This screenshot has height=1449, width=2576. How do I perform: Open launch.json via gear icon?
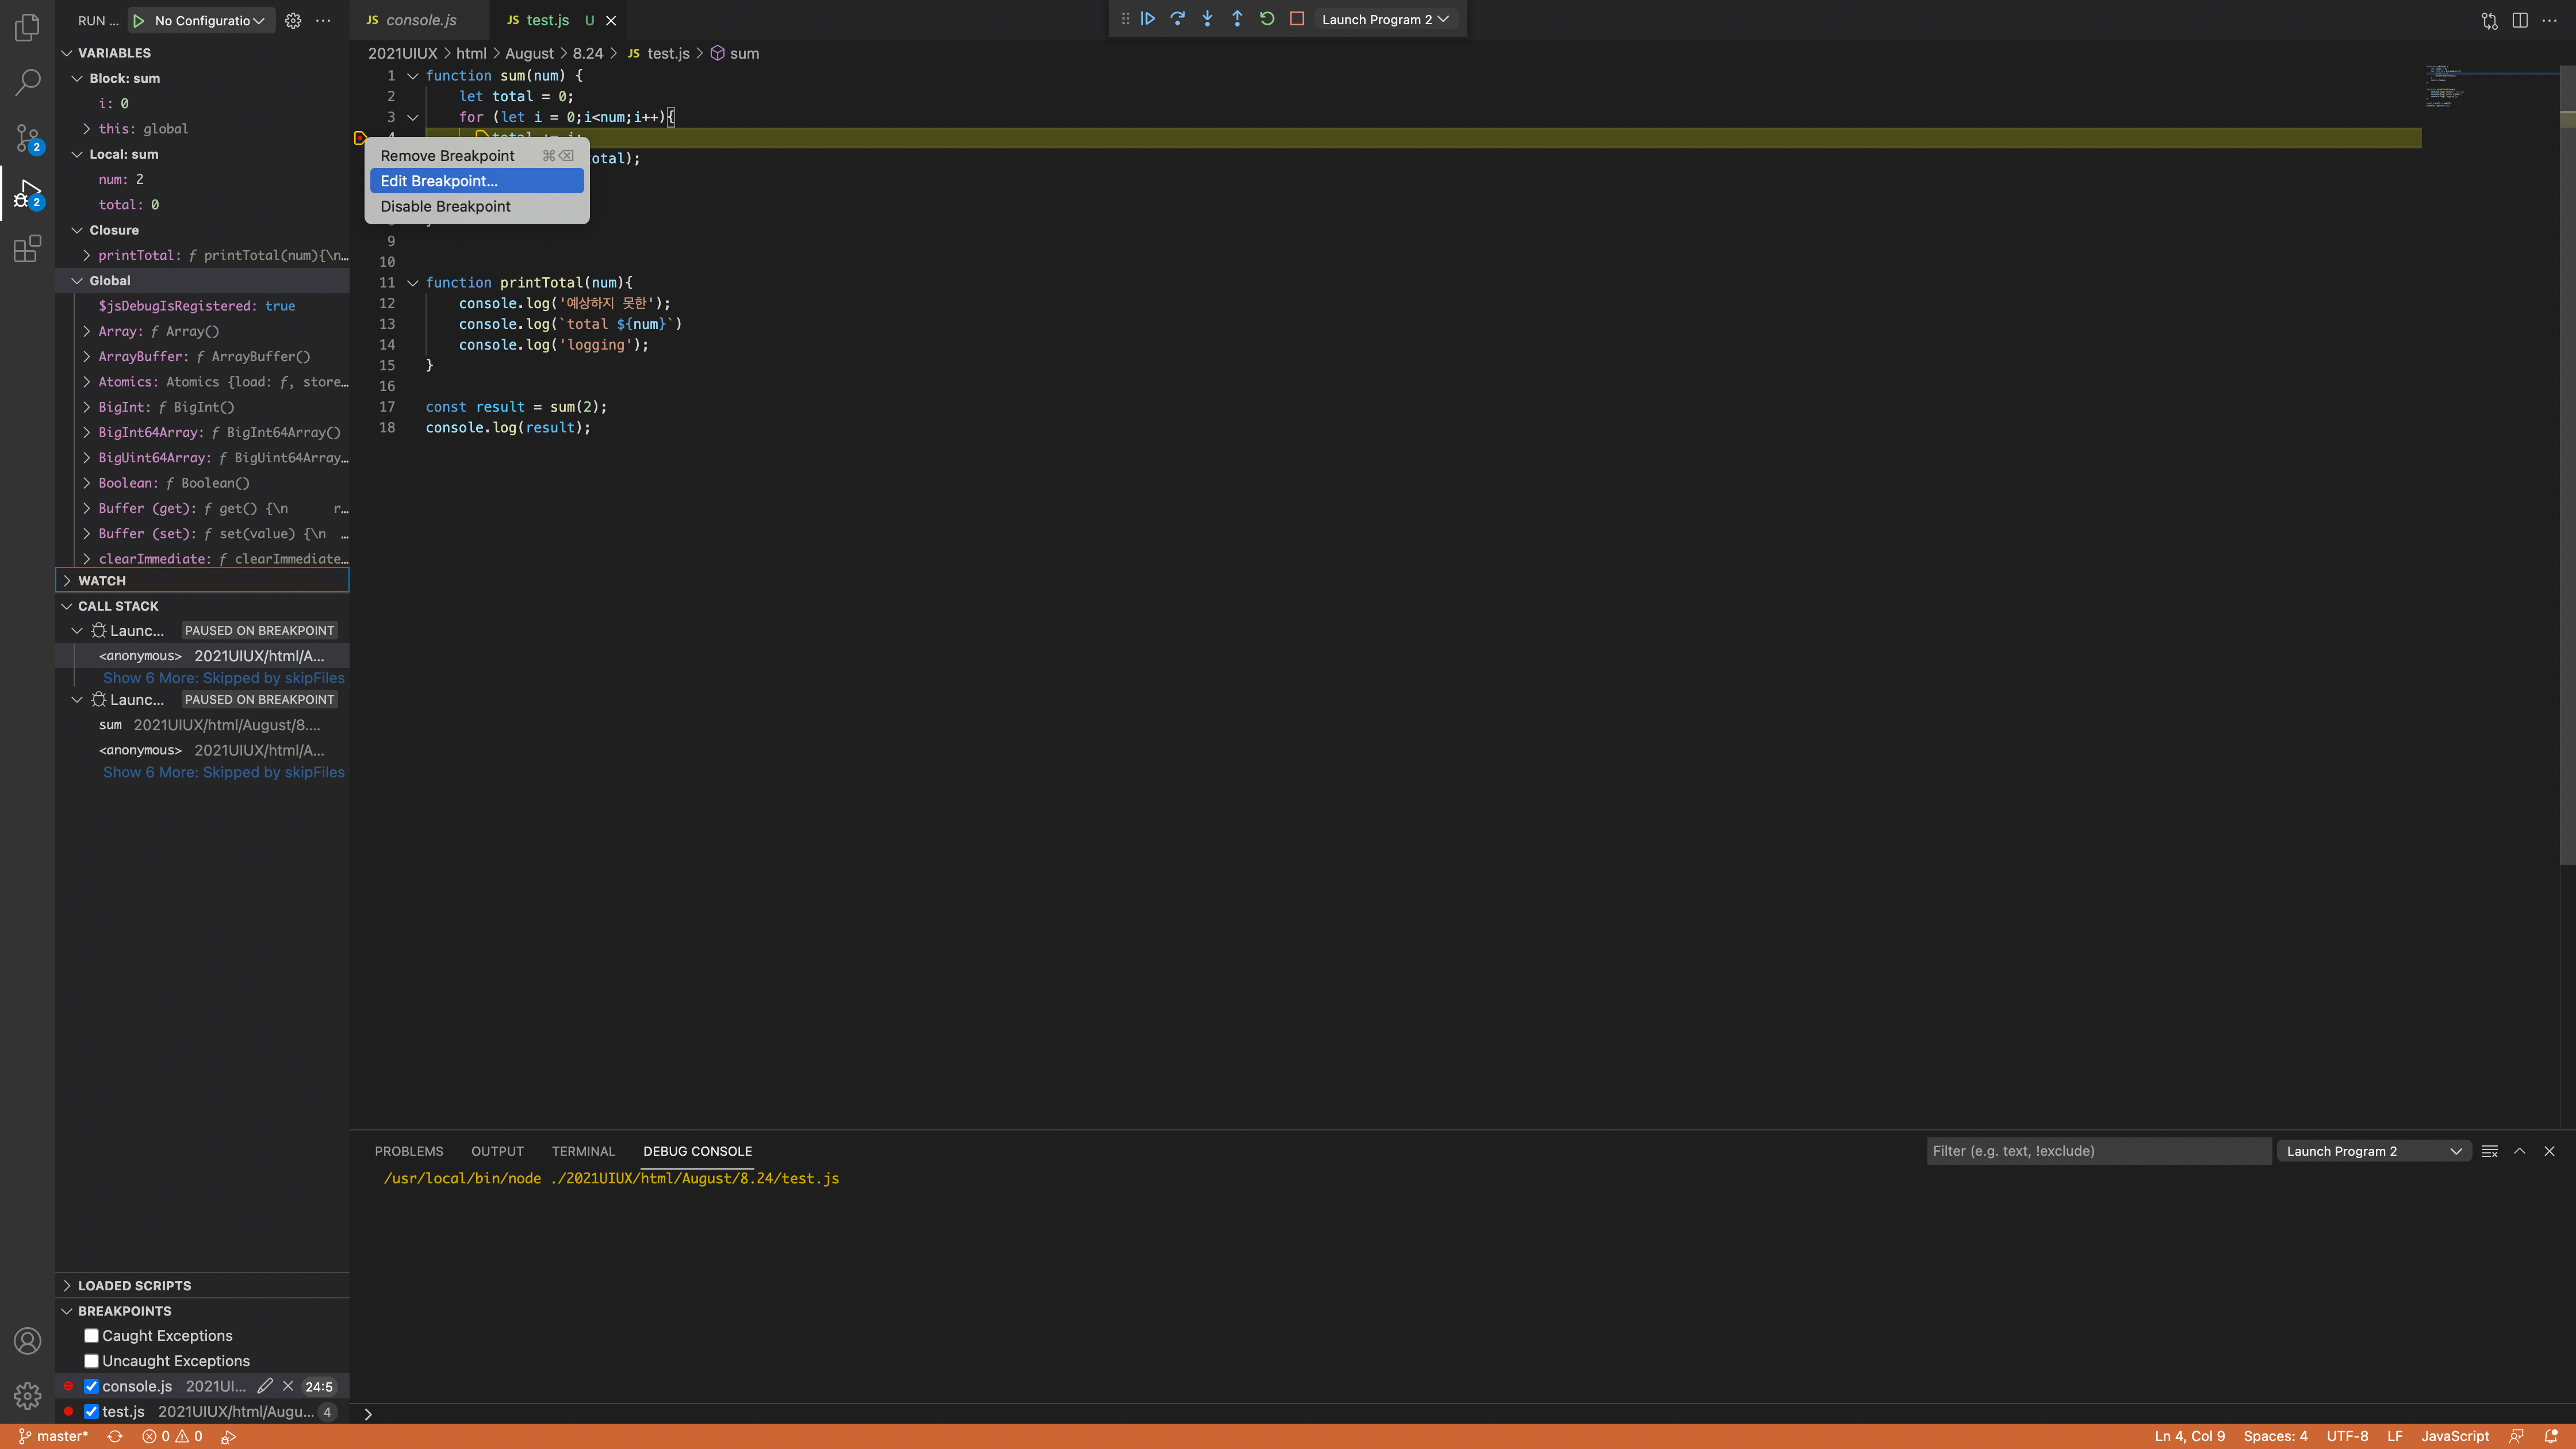pyautogui.click(x=293, y=20)
